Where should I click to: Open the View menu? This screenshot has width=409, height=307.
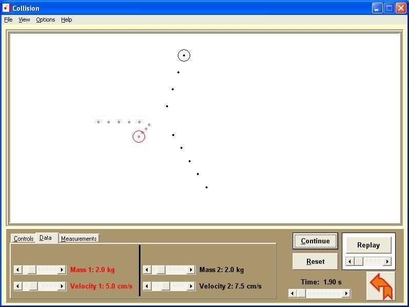coord(24,20)
